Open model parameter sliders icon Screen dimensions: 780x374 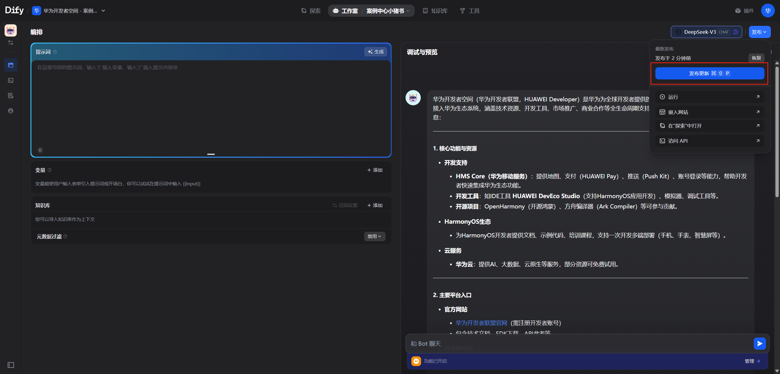click(x=736, y=32)
